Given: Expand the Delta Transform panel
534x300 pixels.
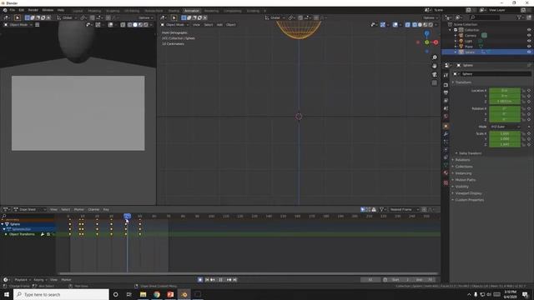Looking at the screenshot, I should click(x=470, y=153).
